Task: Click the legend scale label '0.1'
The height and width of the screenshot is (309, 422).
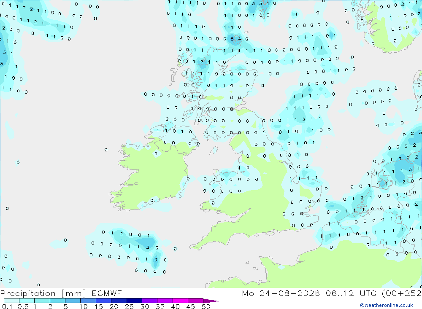Action: coord(7,306)
